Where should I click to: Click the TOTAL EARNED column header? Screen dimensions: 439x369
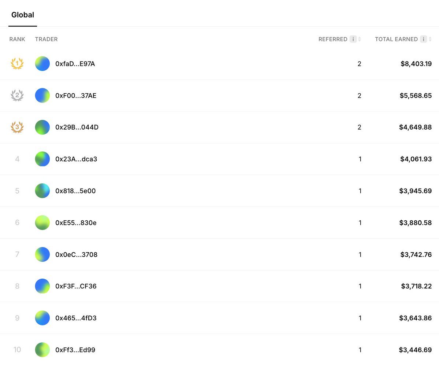[x=396, y=39]
